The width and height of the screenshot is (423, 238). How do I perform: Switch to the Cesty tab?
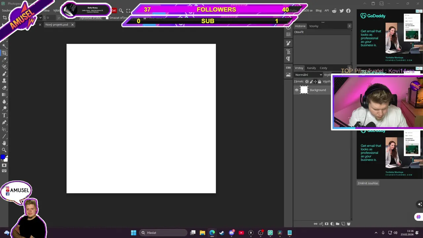(x=324, y=68)
